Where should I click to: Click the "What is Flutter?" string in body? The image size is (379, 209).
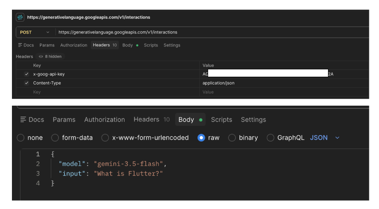[x=128, y=174]
